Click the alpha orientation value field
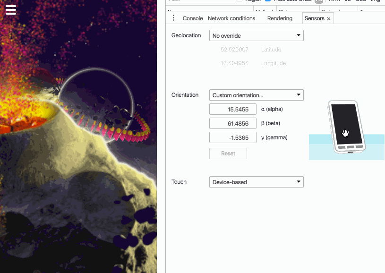This screenshot has height=273, width=385. (233, 109)
